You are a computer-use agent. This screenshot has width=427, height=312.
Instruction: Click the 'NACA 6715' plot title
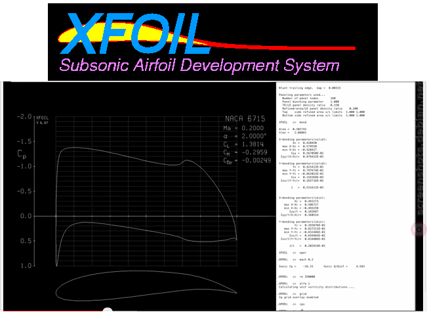[245, 119]
